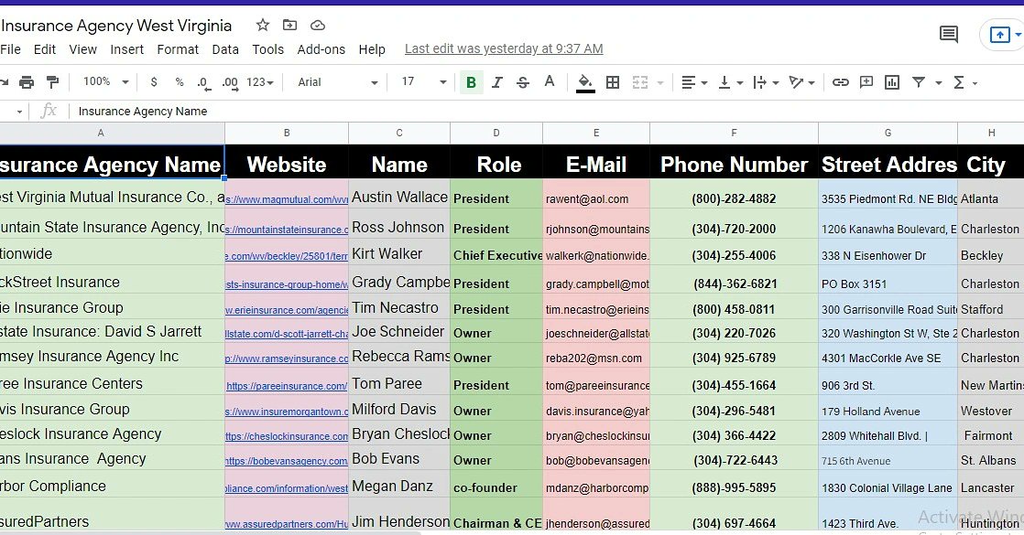This screenshot has width=1024, height=535.
Task: Click the document title Insurance Agency West Virginia
Action: [116, 26]
